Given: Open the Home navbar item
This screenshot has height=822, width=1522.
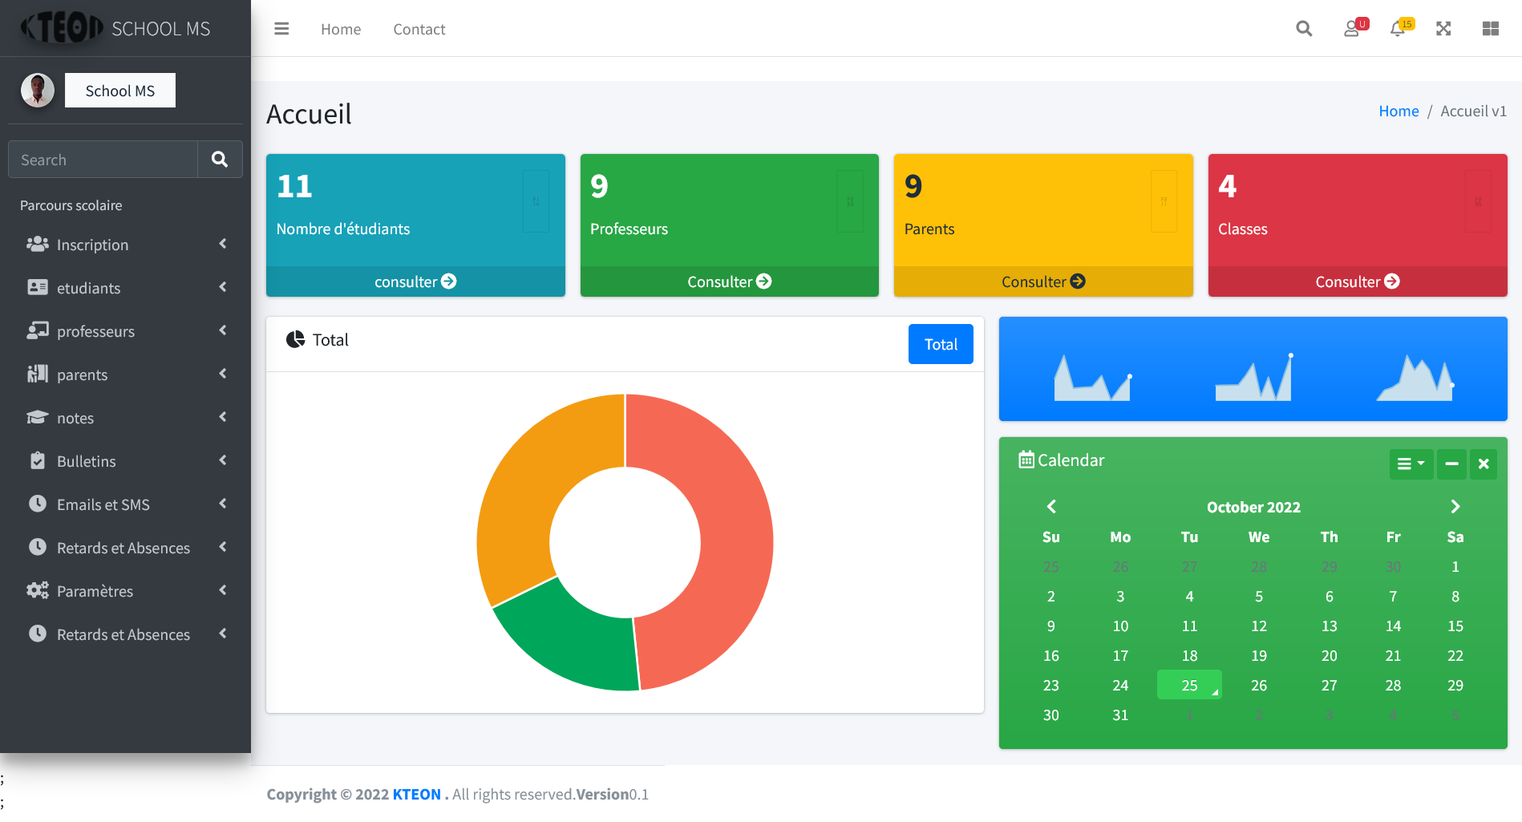Looking at the screenshot, I should (x=341, y=29).
